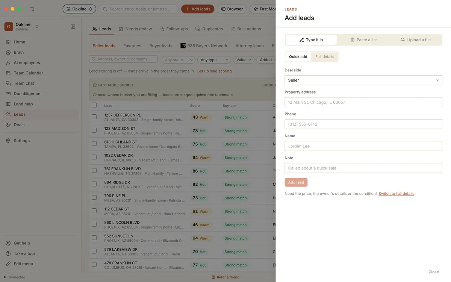
Task: Check the 1022 Cedar Dr lead
Action: pyautogui.click(x=94, y=158)
